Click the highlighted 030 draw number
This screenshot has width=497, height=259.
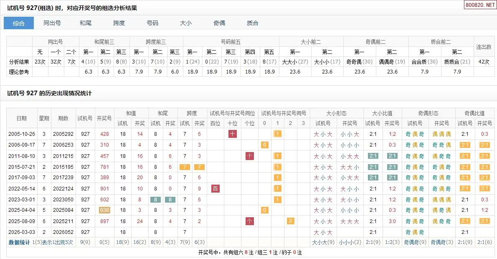(x=104, y=210)
